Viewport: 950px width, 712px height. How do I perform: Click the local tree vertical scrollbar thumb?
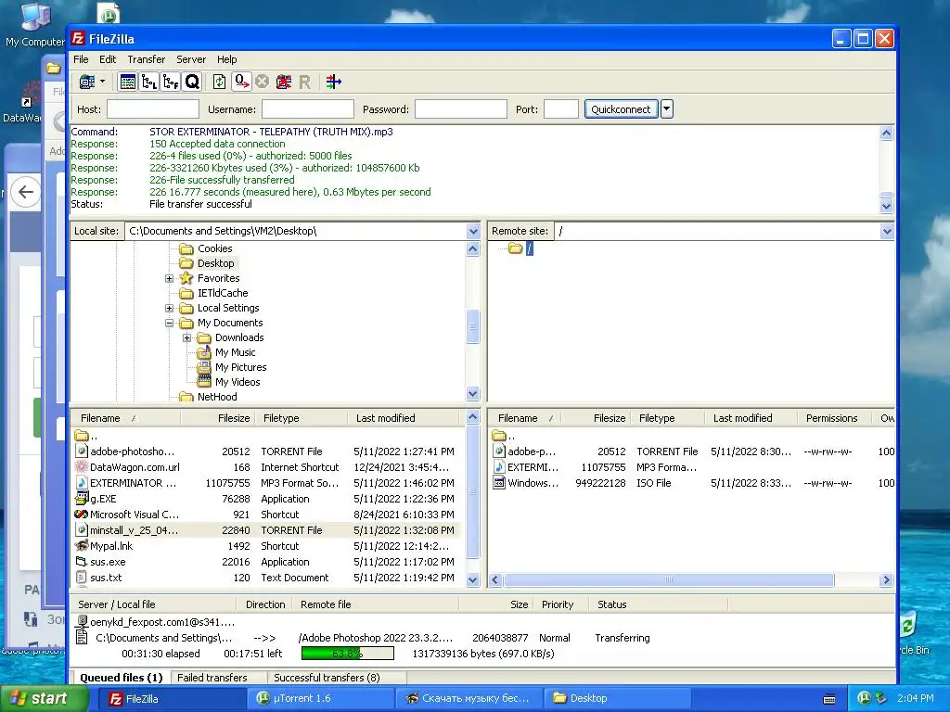point(473,327)
